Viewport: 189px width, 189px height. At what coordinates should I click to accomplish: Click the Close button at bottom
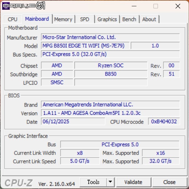169,182
